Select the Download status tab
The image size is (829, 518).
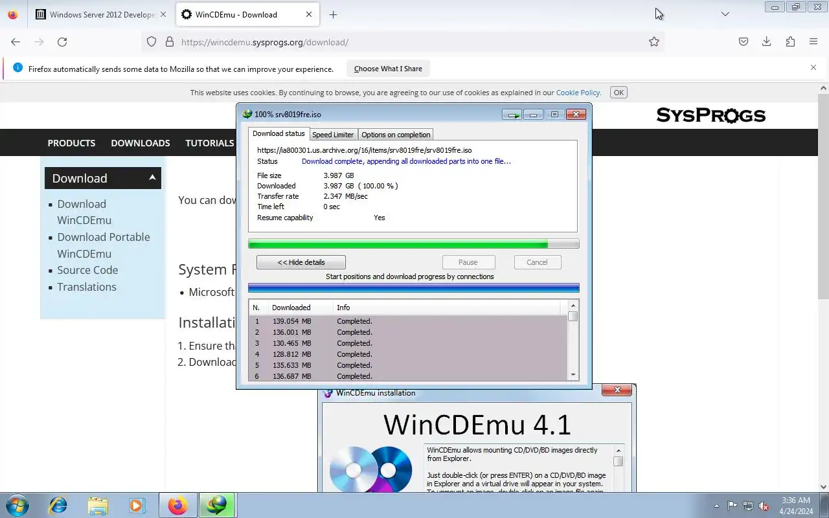(x=278, y=133)
